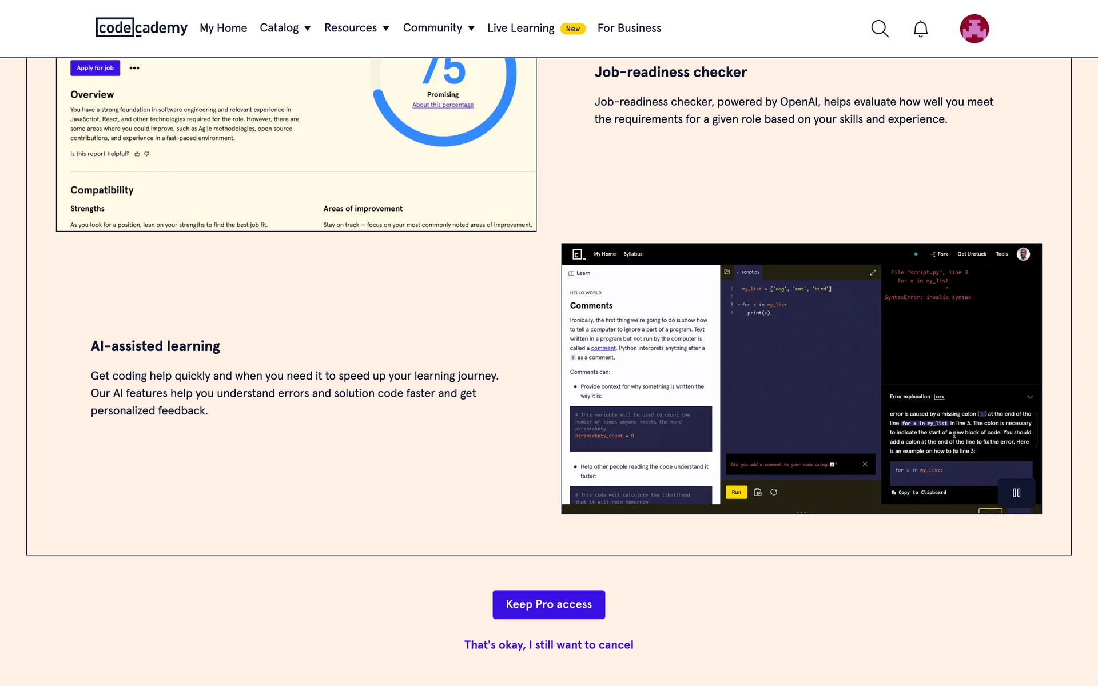Open the notifications bell

920,29
